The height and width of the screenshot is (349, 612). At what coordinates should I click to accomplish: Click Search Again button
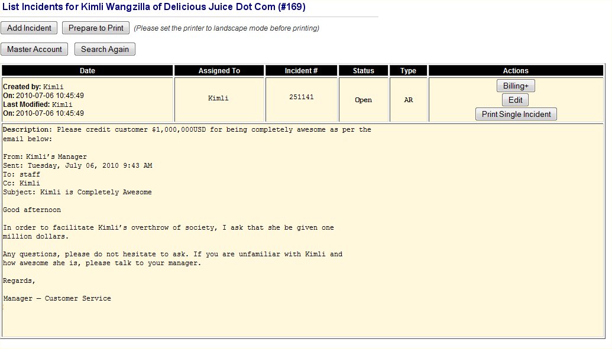pos(105,50)
